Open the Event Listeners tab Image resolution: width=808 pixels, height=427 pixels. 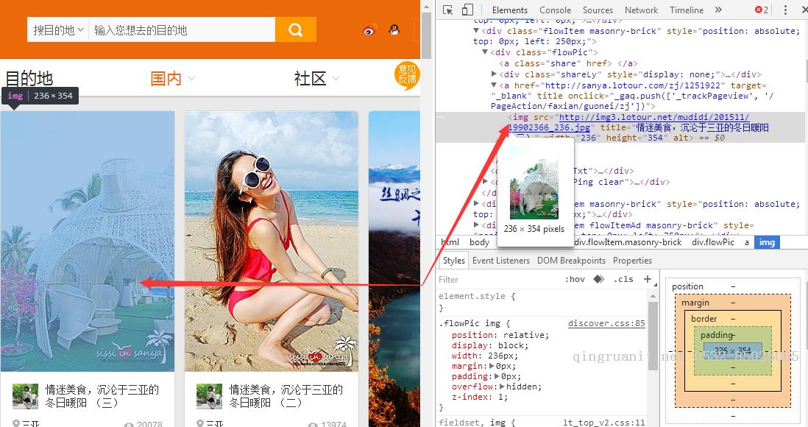[500, 260]
